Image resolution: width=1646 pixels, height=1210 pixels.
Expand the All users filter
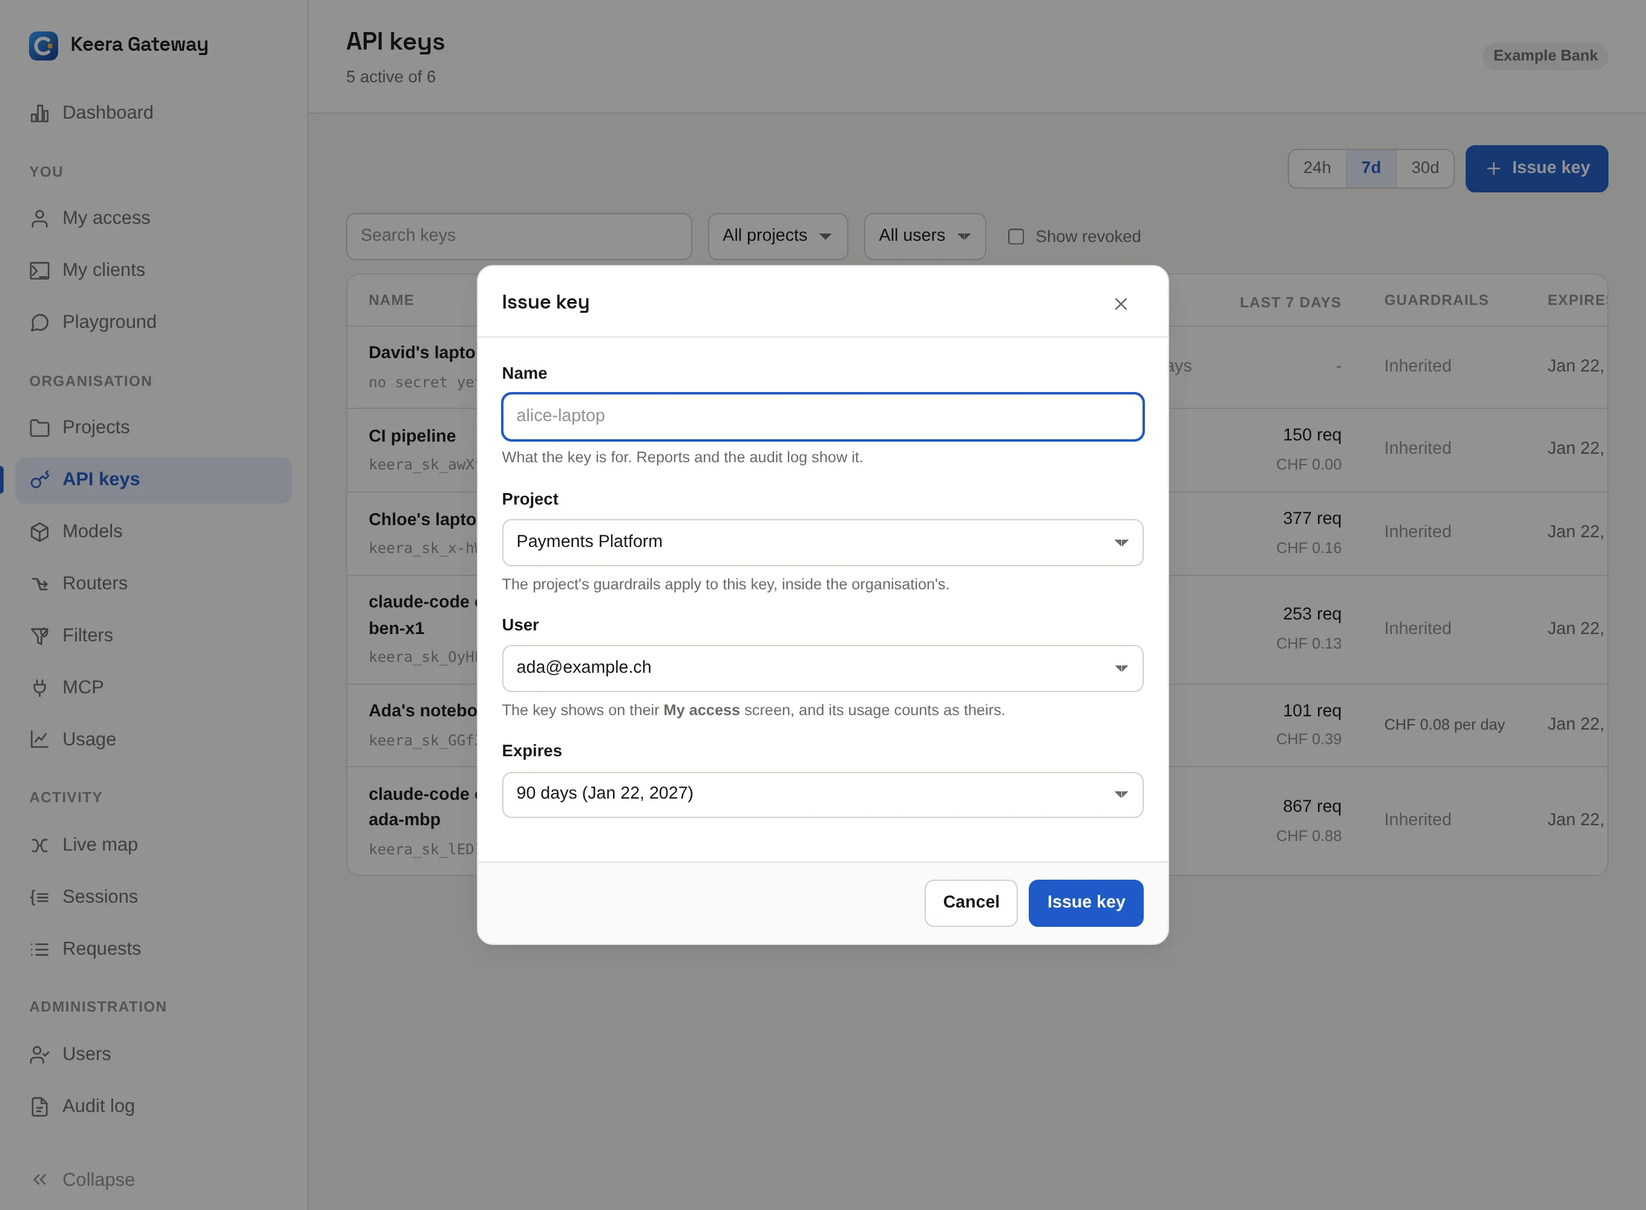point(925,237)
